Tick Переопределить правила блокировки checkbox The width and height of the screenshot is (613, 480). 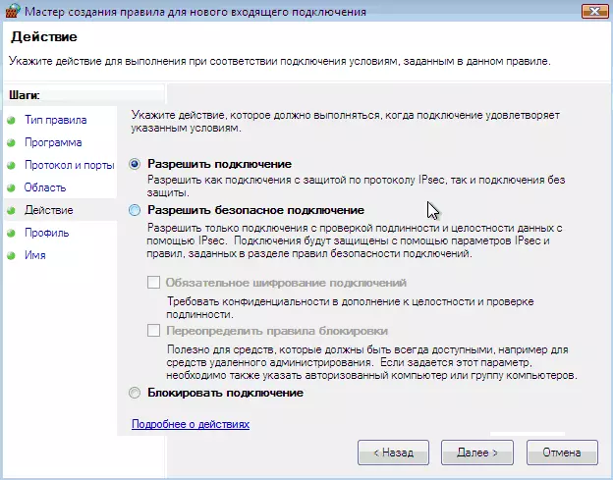[x=153, y=331]
